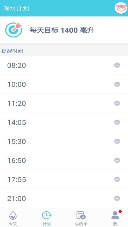Open the 08:20 reminder time
128x227 pixels.
tap(64, 65)
